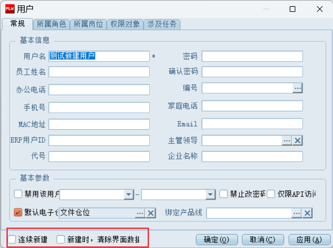
Task: Focus the MAC地址 input field
Action: click(x=99, y=124)
